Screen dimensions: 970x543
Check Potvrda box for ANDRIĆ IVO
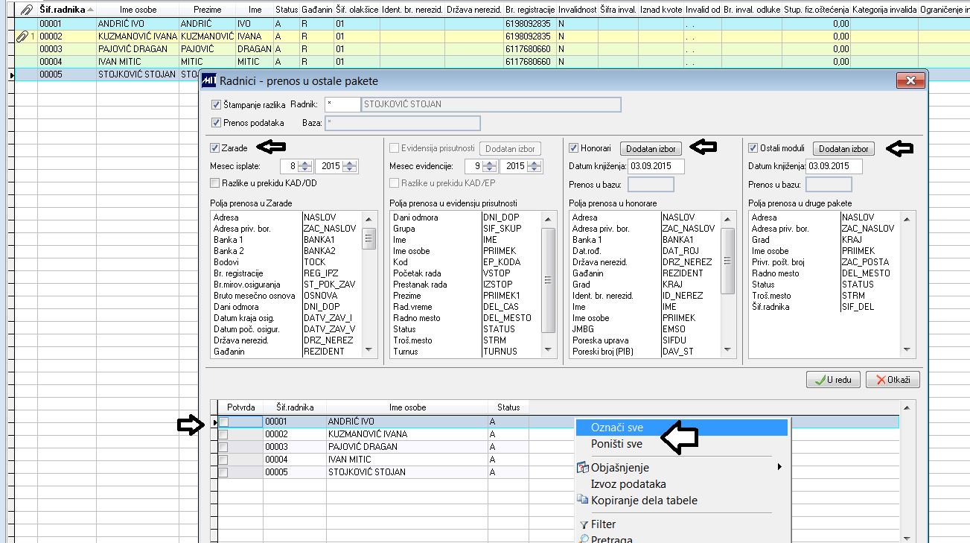tap(223, 422)
